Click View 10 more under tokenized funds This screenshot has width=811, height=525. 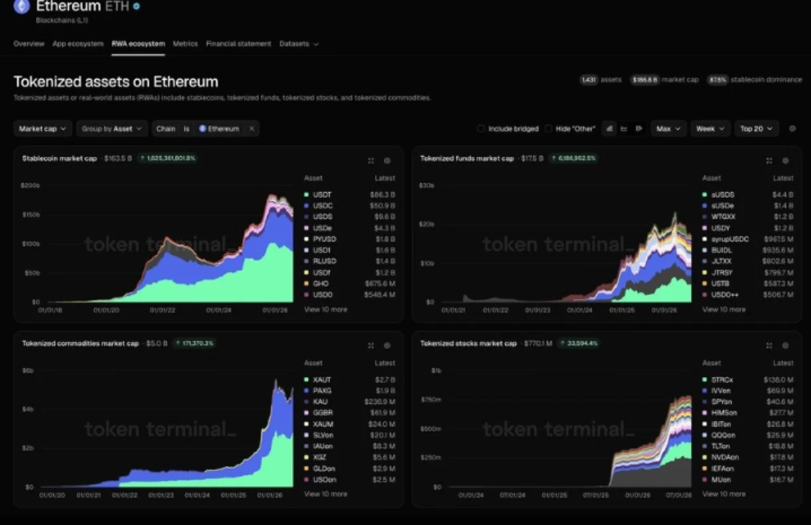(x=723, y=310)
